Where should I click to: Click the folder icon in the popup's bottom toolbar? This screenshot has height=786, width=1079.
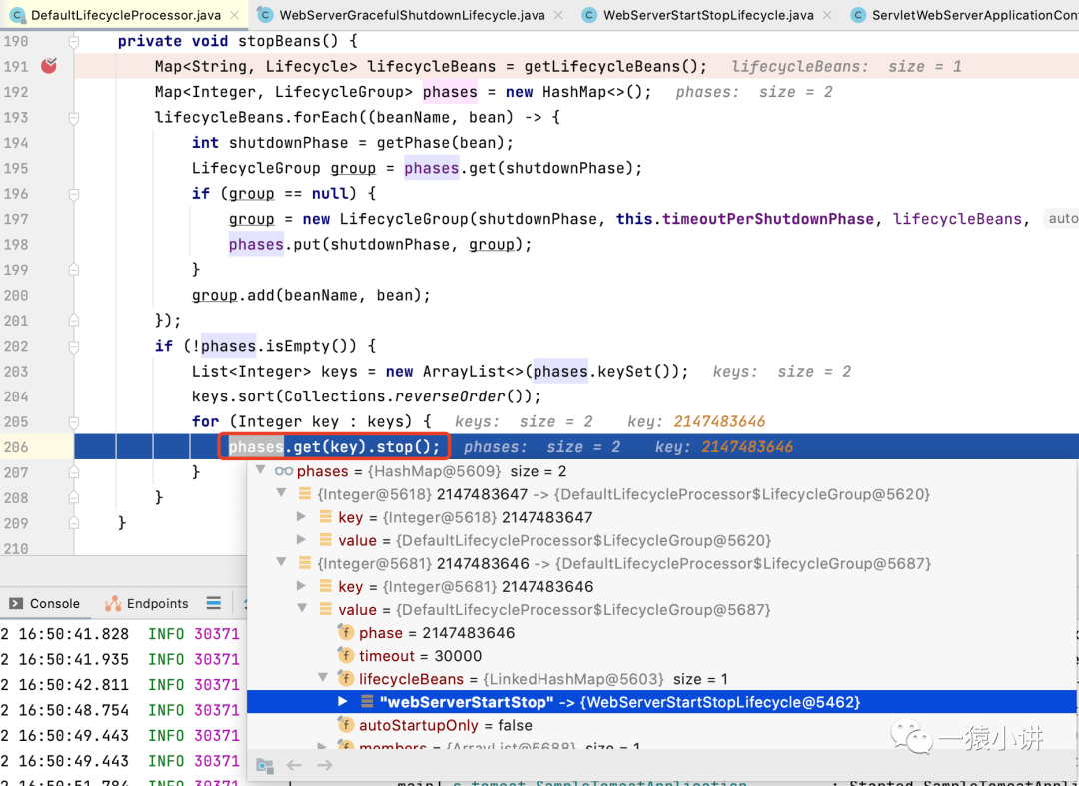pos(265,765)
